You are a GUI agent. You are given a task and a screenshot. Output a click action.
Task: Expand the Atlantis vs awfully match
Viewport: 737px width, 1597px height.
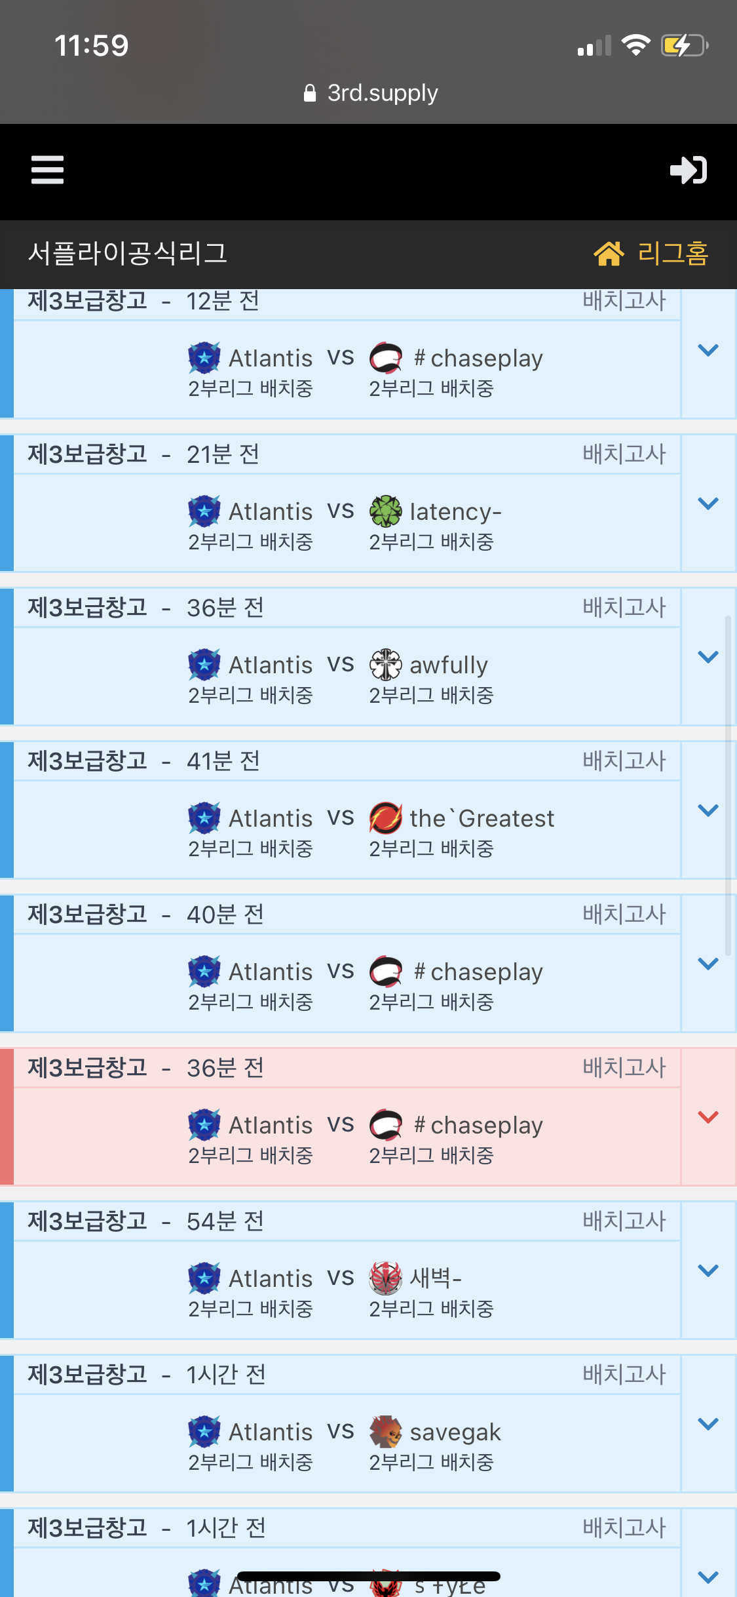point(708,657)
